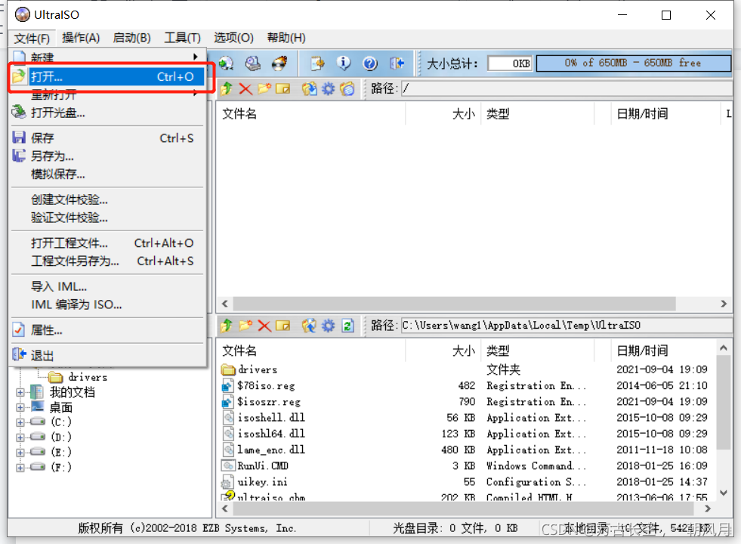741x544 pixels.
Task: Click the 650MB free capacity bar
Action: [634, 63]
